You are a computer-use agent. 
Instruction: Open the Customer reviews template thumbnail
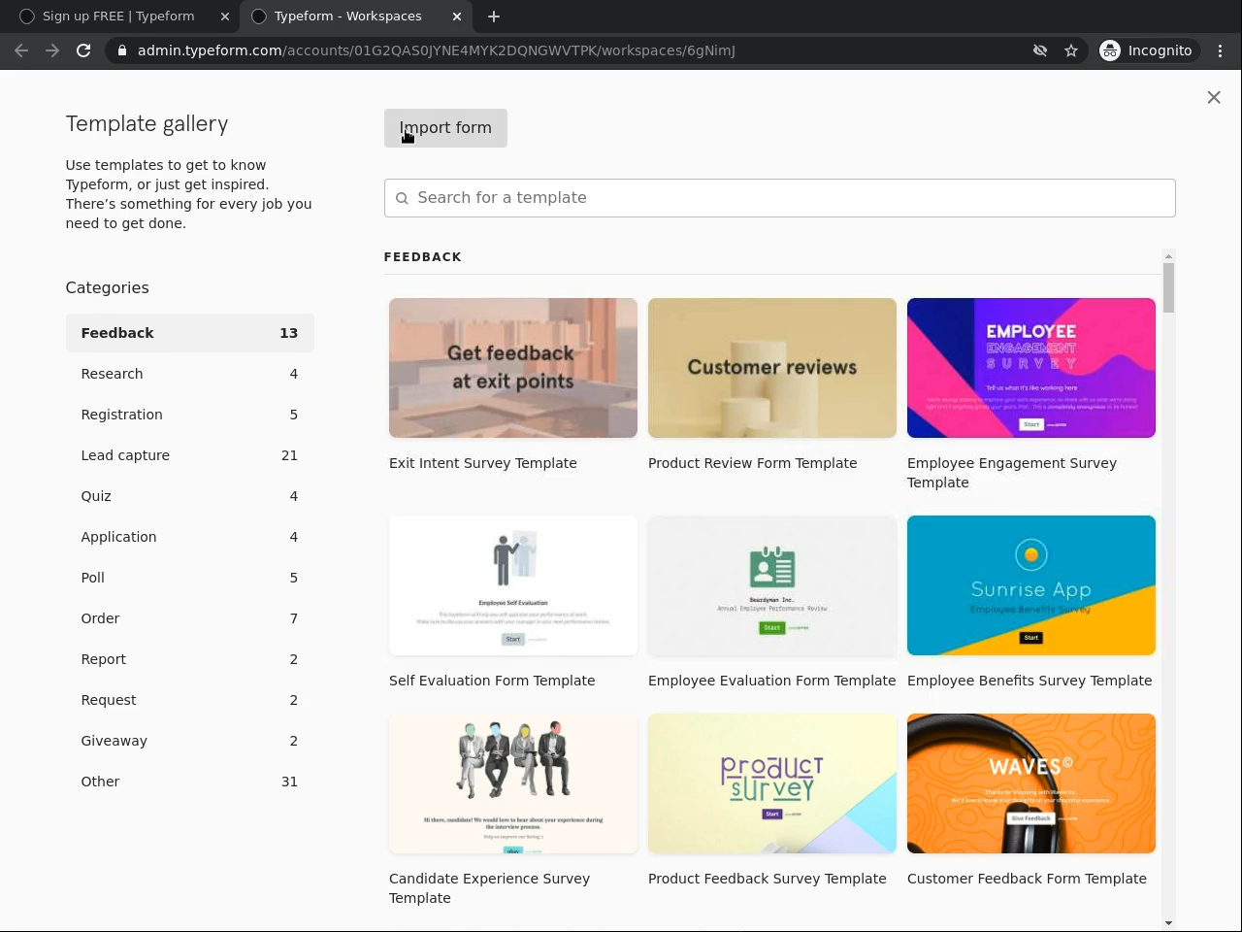coord(772,368)
